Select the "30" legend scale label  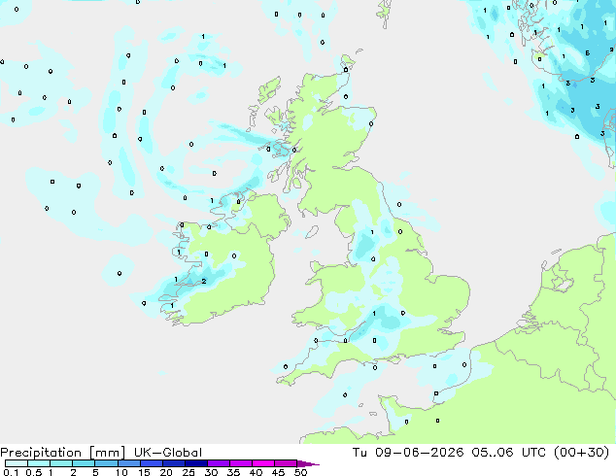[211, 472]
